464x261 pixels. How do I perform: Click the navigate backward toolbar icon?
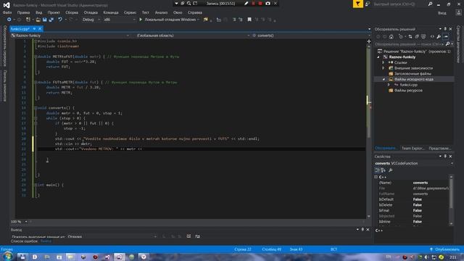pos(9,20)
